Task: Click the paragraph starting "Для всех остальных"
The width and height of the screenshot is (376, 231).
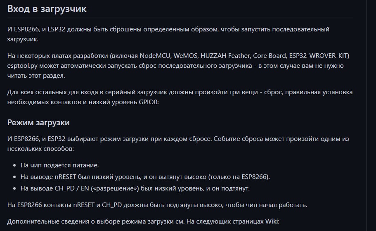Action: point(180,92)
